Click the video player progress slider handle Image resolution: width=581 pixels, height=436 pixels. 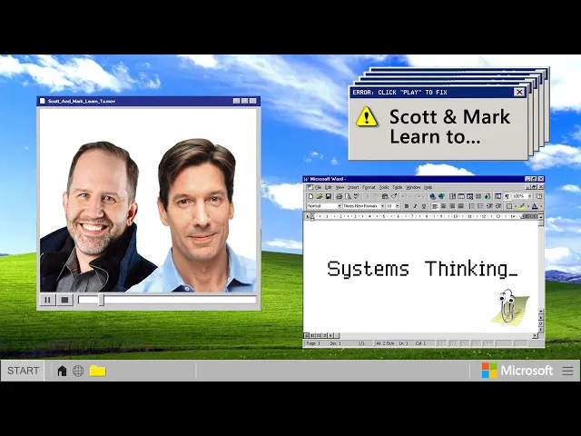pos(101,300)
